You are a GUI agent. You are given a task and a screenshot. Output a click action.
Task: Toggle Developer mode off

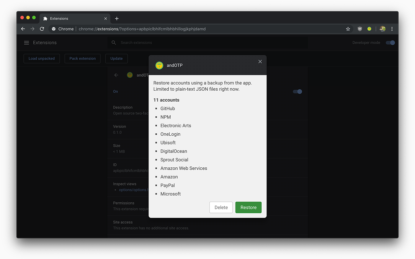[390, 42]
